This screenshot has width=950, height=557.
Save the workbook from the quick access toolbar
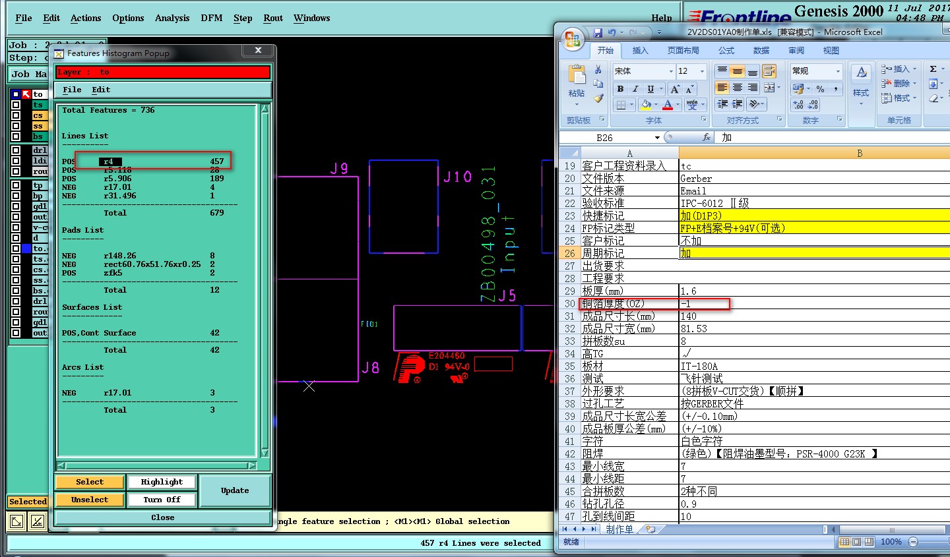click(x=598, y=32)
